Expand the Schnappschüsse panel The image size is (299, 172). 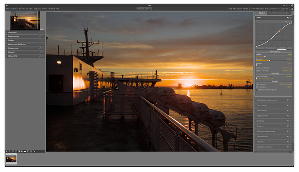(6, 48)
